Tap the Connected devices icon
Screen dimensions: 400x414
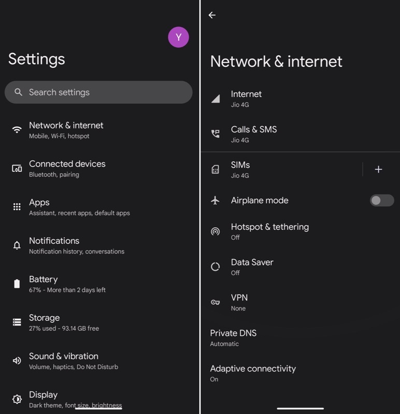pyautogui.click(x=17, y=168)
